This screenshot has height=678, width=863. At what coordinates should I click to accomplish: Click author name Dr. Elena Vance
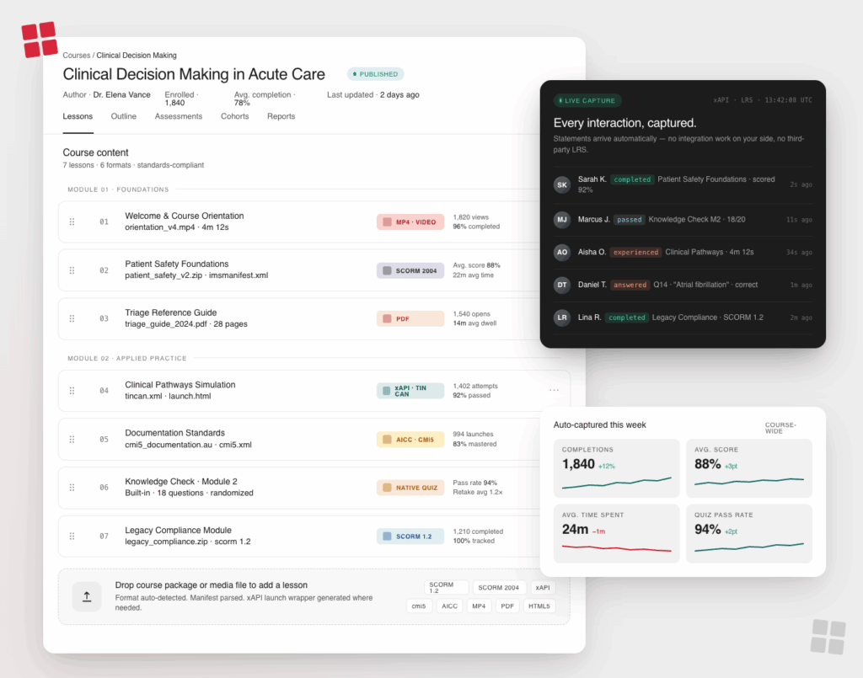click(x=121, y=94)
